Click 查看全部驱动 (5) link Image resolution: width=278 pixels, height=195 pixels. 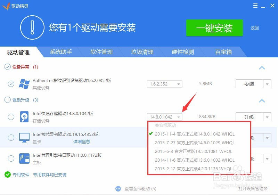(140, 189)
